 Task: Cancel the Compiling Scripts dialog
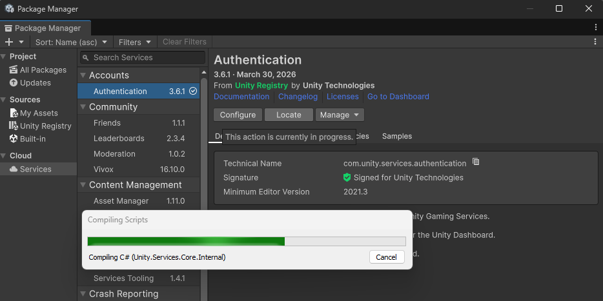tap(387, 257)
